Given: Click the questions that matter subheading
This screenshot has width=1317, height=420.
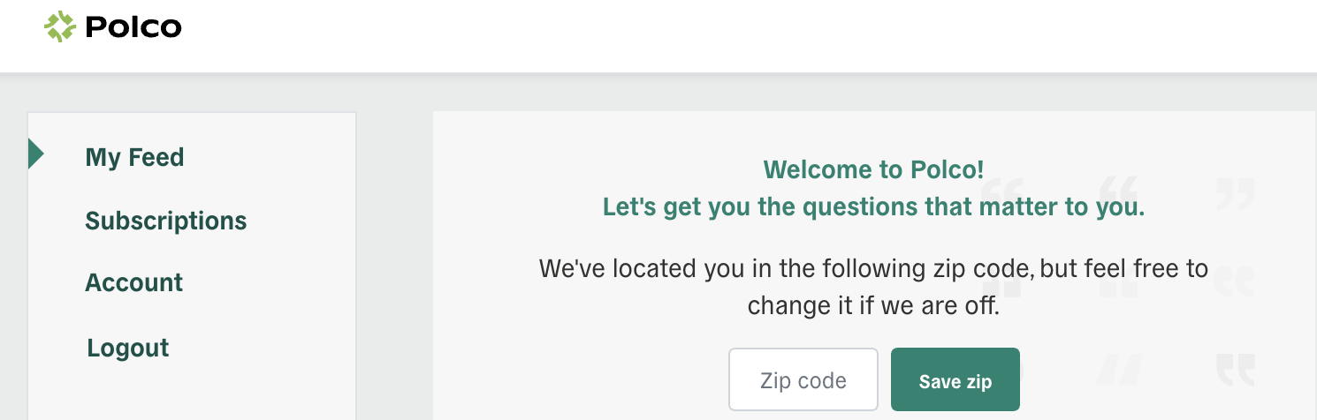Looking at the screenshot, I should (x=873, y=207).
